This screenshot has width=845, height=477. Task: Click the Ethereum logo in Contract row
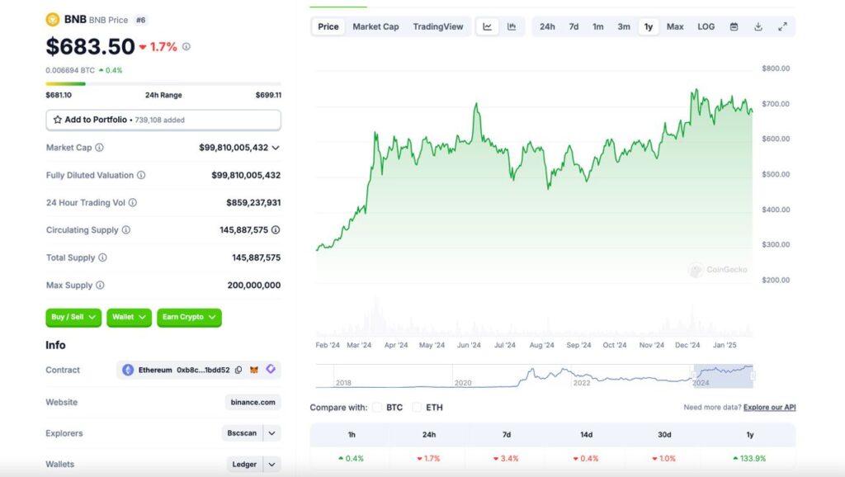(x=128, y=370)
